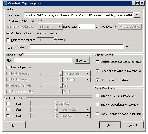Check Next file every megabyte(s) box
Screen dimensions: 148x134
(8, 73)
